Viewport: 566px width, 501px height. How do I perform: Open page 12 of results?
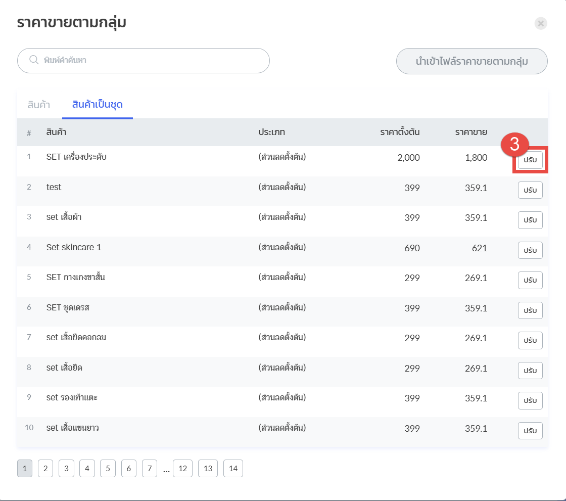coord(182,469)
